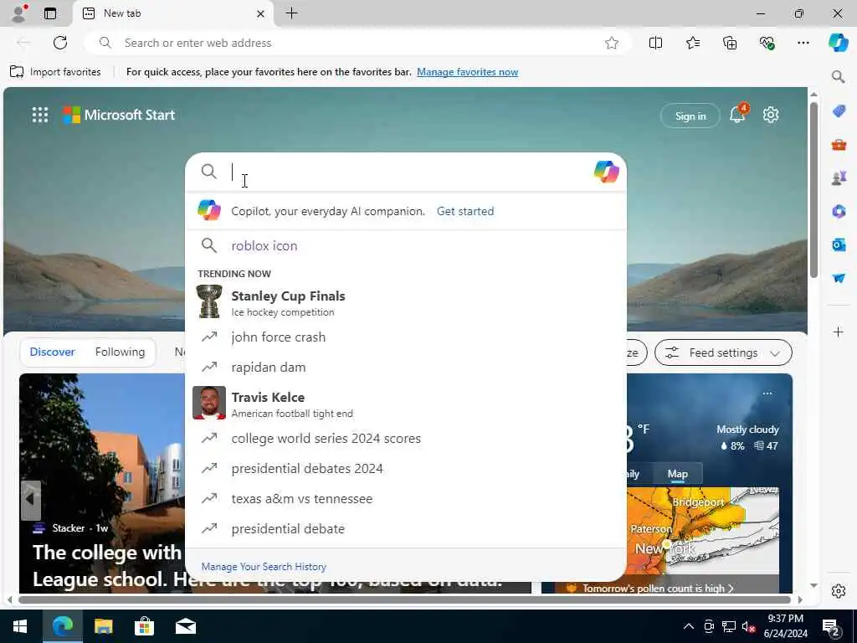Click Import favorites
Screen dimensions: 857x643
tap(55, 72)
